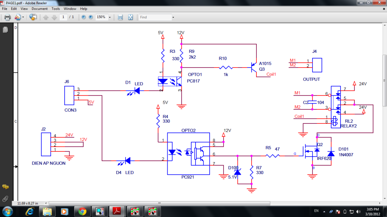
Task: Click the zoom in plus button
Action: tap(91, 17)
